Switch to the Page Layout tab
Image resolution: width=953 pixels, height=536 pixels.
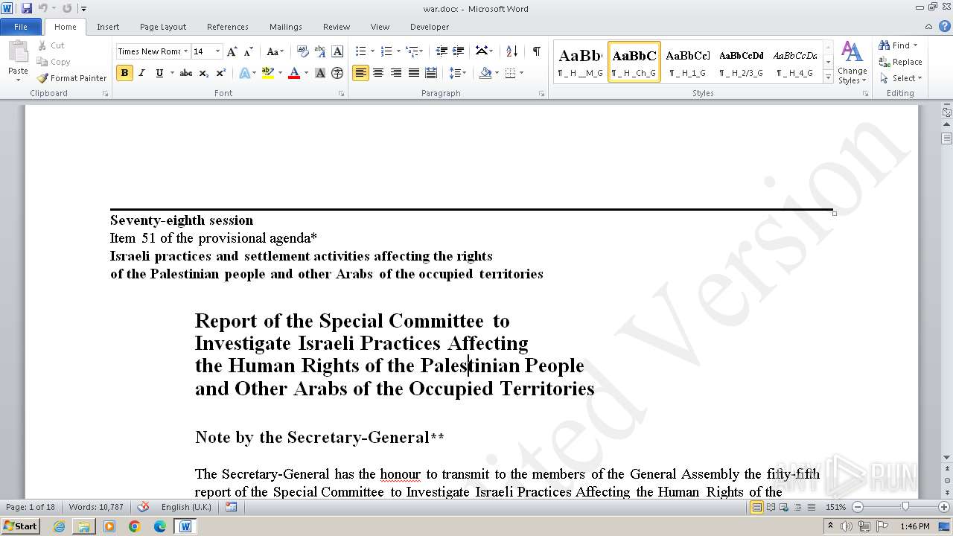[163, 27]
